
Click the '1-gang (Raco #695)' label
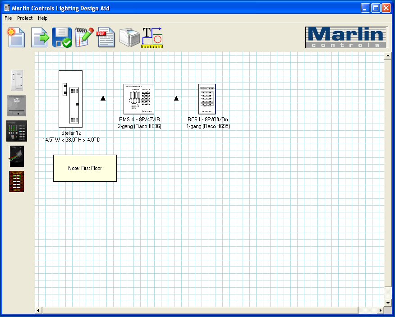[208, 126]
